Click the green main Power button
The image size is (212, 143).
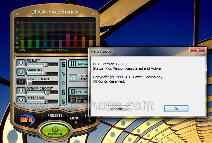click(x=55, y=131)
